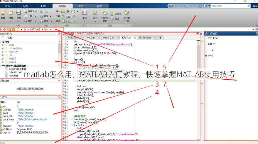This screenshot has height=144, width=258.
Task: Close the KPCA.m editor tab
Action: coord(135,38)
